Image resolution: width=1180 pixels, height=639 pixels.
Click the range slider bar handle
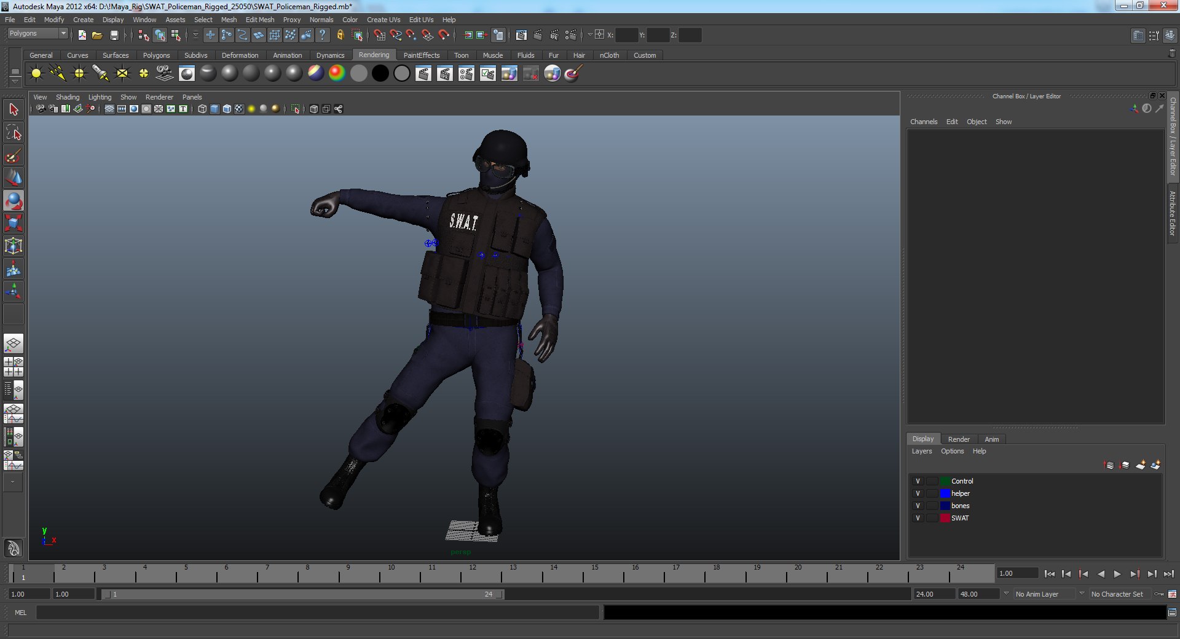[303, 594]
